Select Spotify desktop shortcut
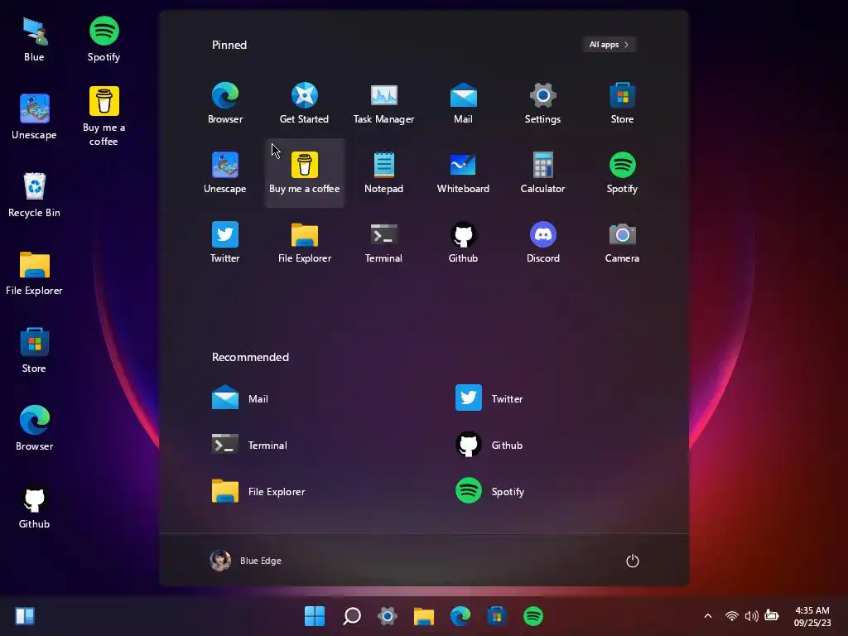This screenshot has width=848, height=636. point(104,40)
